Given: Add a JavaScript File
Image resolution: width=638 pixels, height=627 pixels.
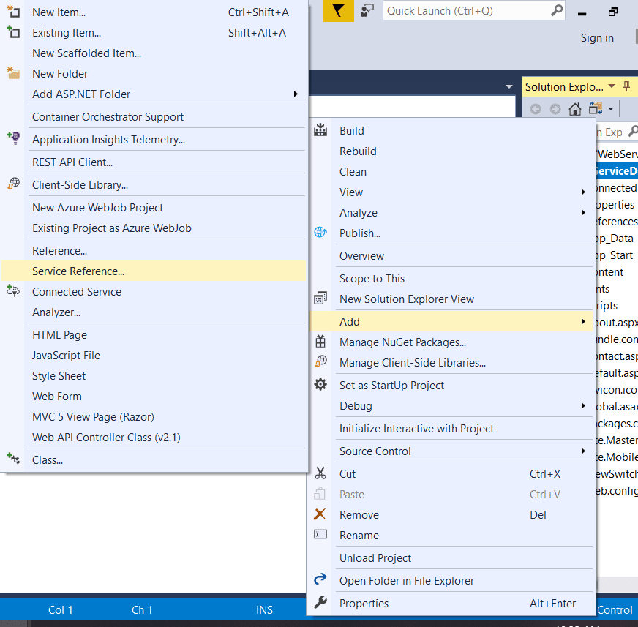Looking at the screenshot, I should point(154,356).
